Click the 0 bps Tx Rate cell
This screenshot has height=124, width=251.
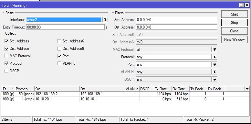coord(163,99)
